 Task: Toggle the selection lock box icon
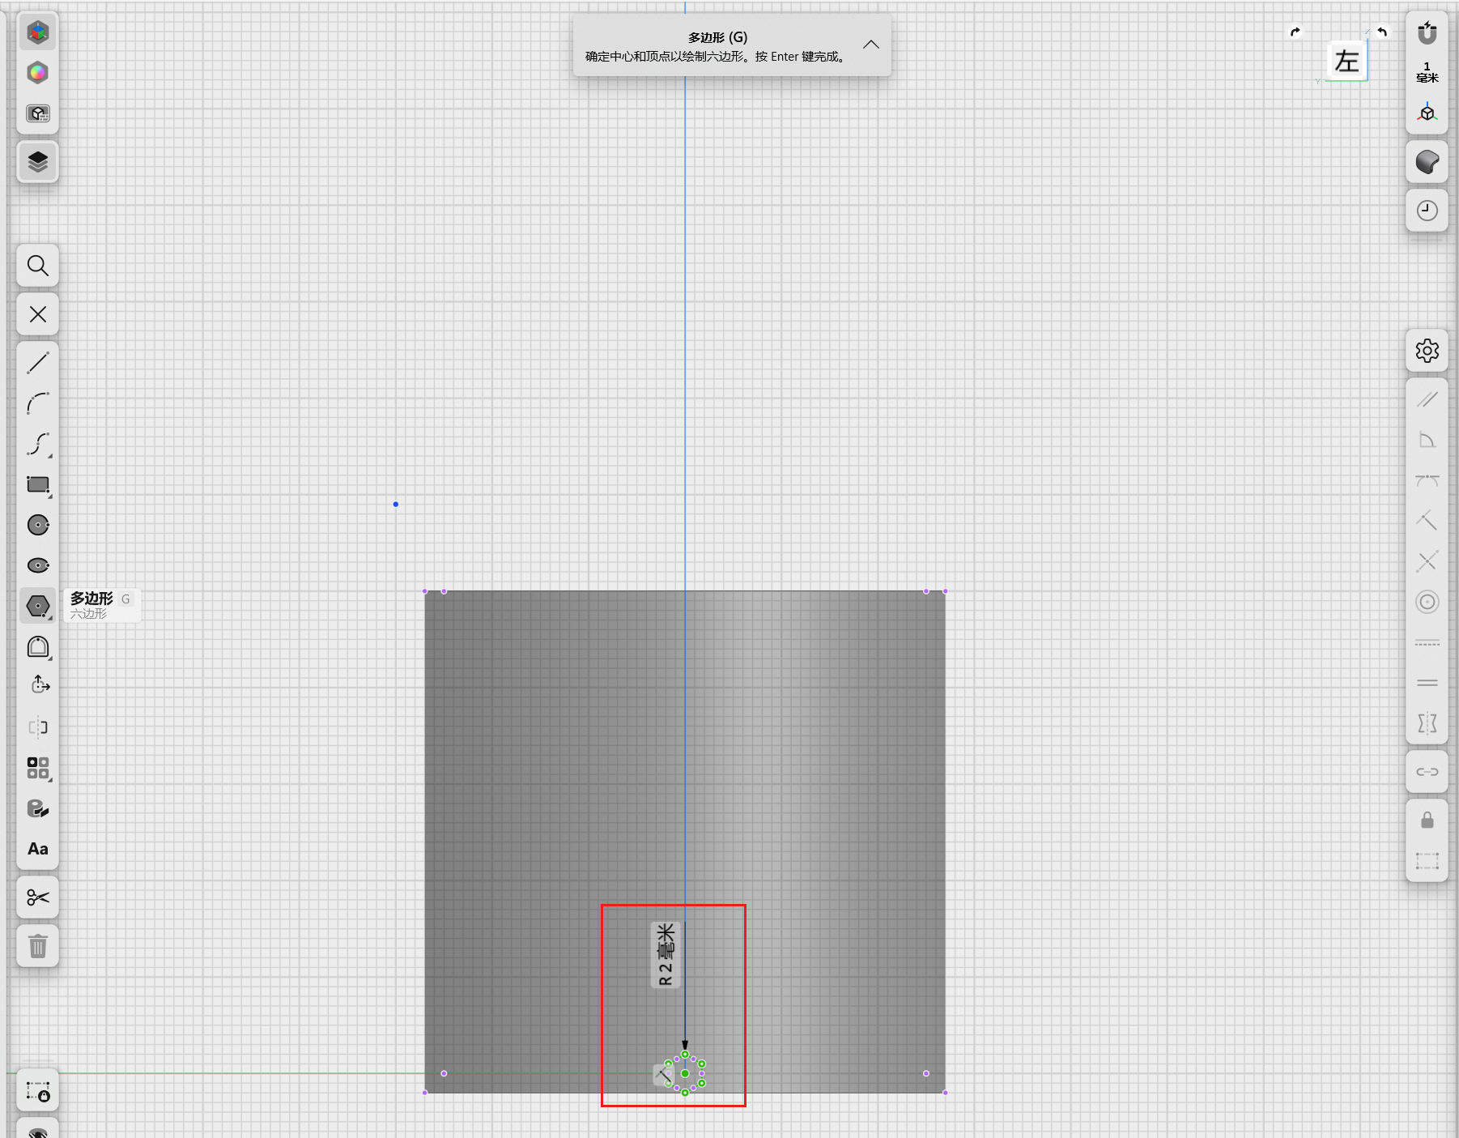pos(38,1092)
